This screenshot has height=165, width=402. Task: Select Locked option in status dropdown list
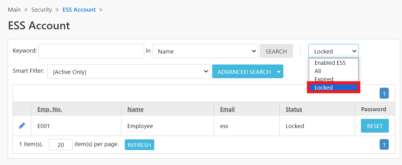coord(333,87)
